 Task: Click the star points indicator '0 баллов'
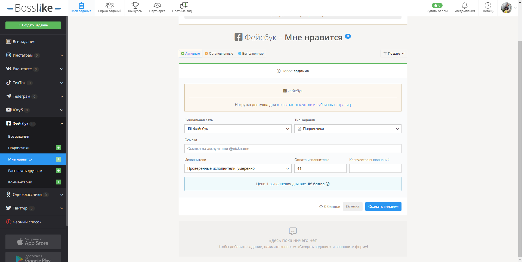tap(329, 206)
